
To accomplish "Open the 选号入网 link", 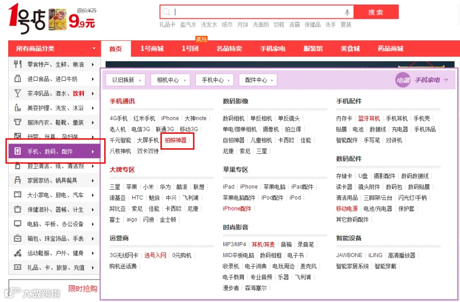I will click(x=155, y=255).
